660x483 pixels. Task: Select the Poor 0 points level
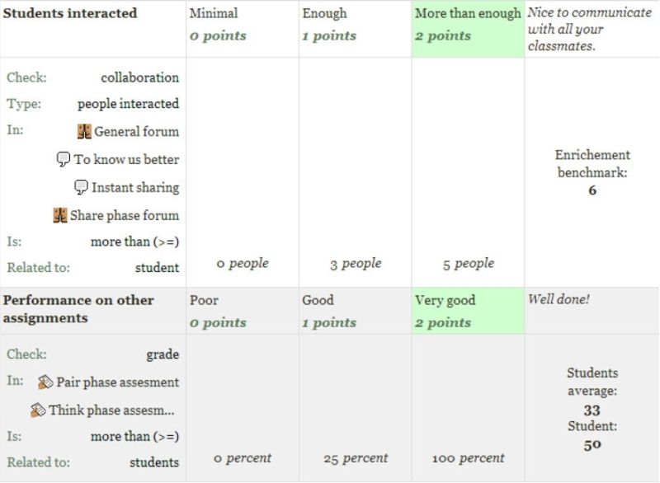(x=243, y=311)
